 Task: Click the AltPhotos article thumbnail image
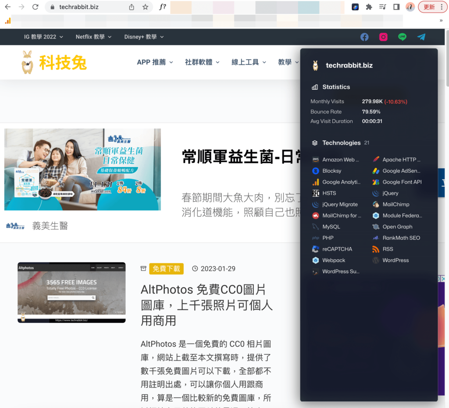71,292
